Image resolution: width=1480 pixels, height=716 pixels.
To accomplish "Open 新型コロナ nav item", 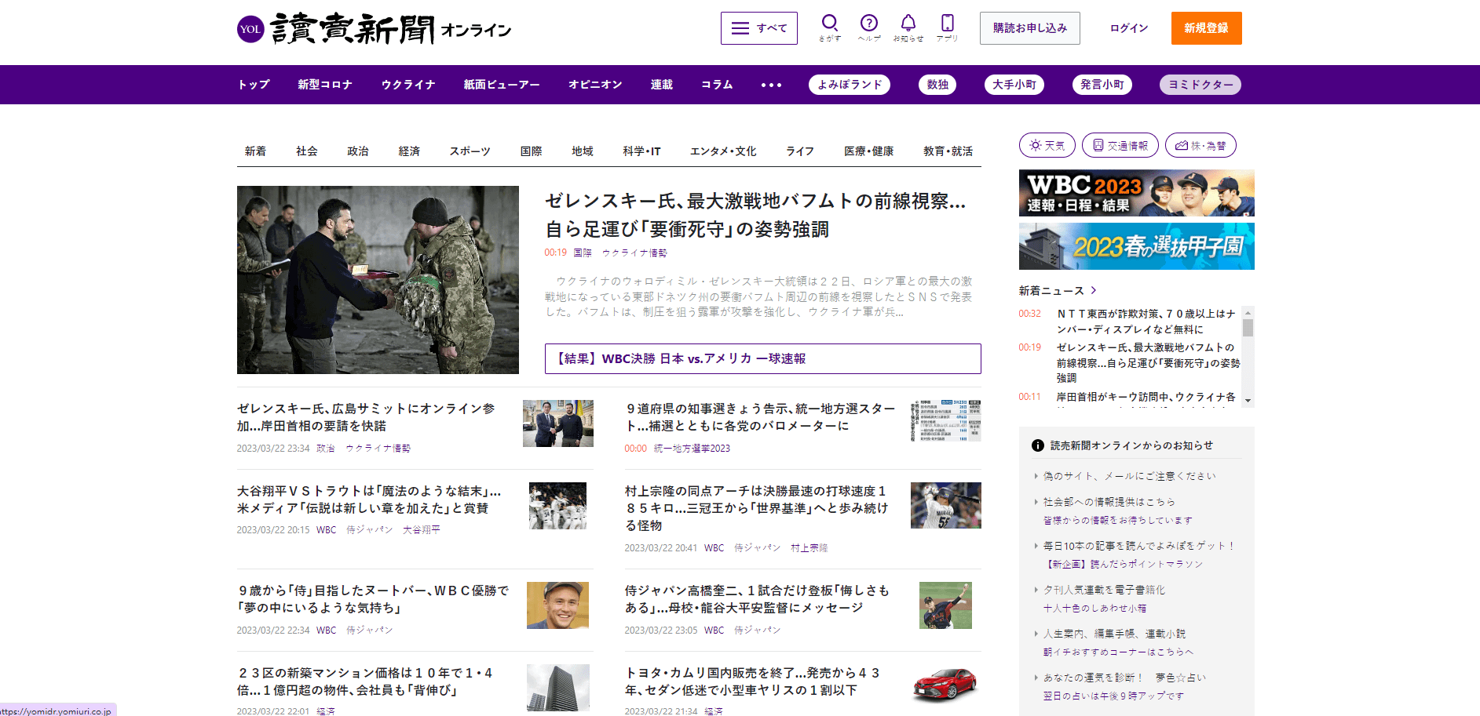I will click(325, 85).
